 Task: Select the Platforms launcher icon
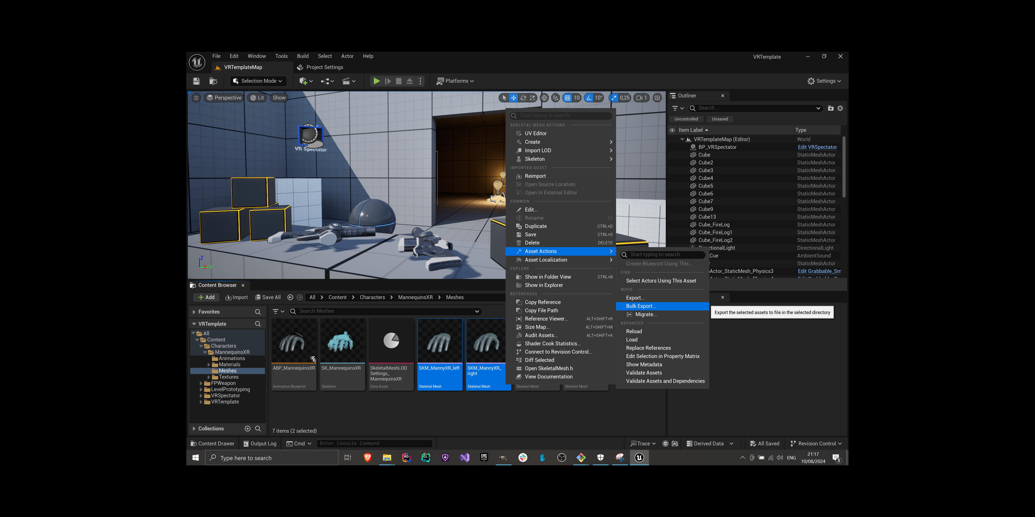441,81
